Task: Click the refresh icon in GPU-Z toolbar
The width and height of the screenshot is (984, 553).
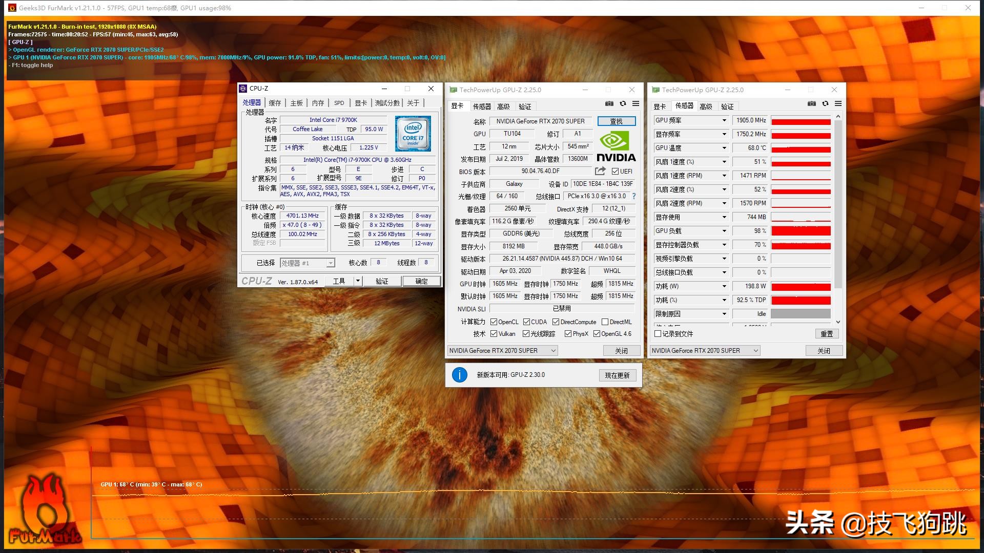Action: click(622, 103)
